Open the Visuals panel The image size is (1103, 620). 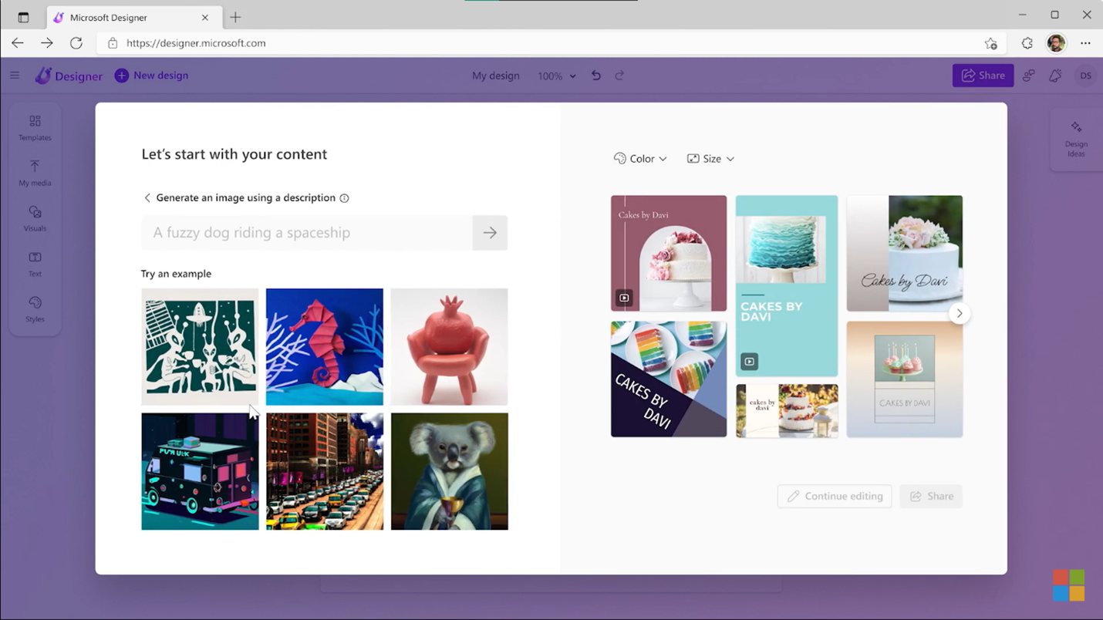[35, 218]
